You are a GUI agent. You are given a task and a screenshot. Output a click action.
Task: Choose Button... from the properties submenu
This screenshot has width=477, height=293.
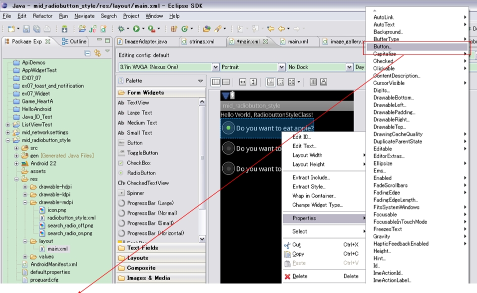(x=383, y=46)
